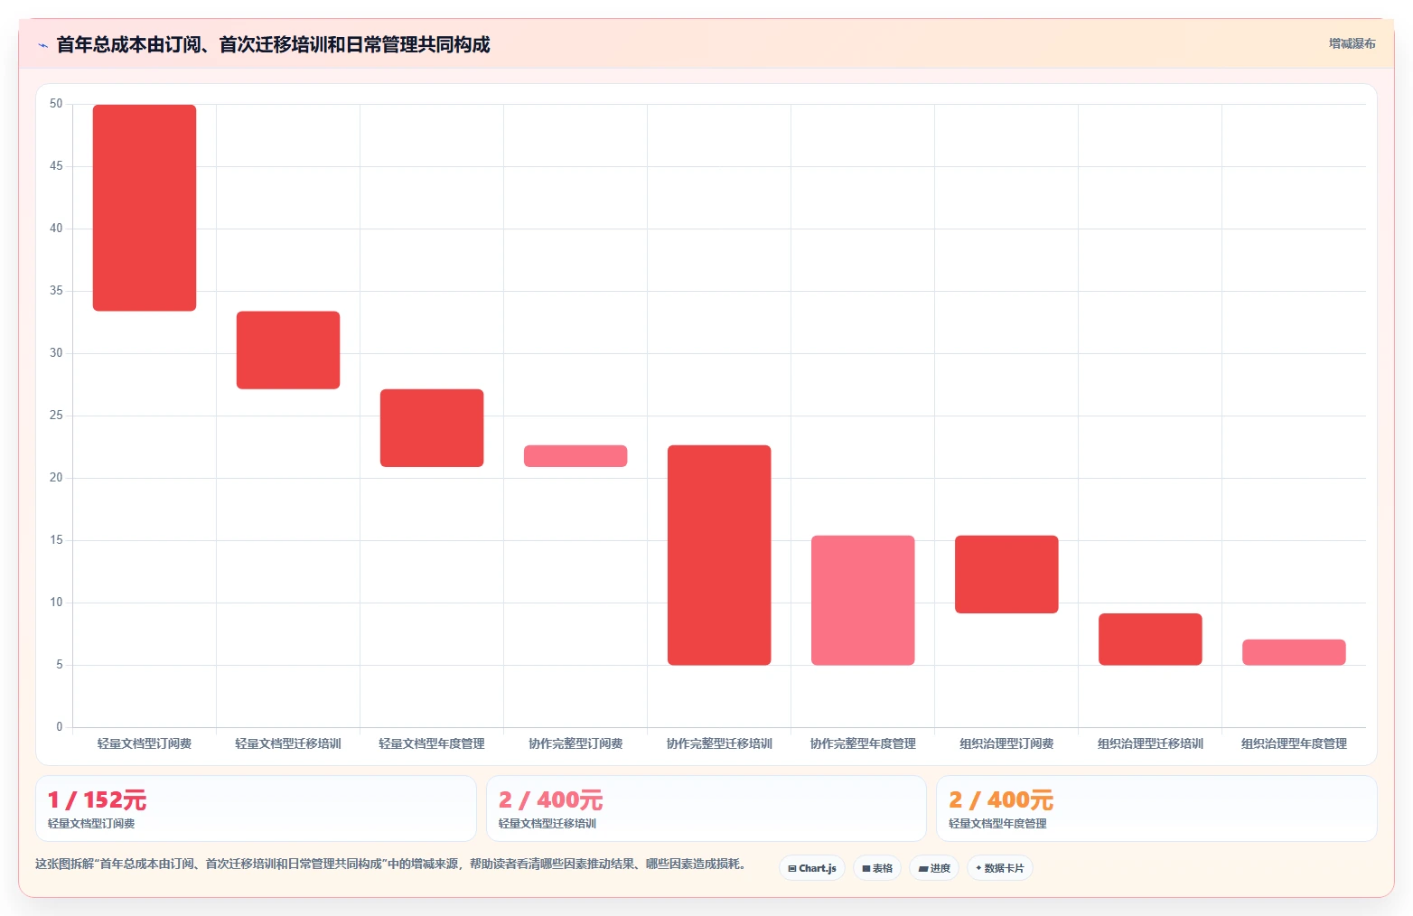
Task: Click y-axis value 40
Action: pyautogui.click(x=56, y=229)
